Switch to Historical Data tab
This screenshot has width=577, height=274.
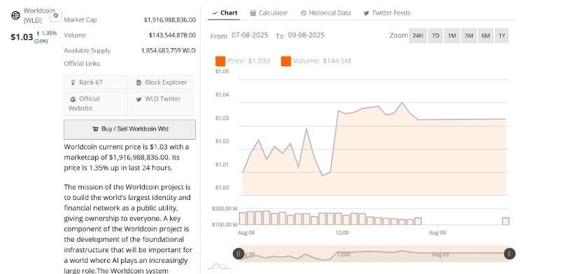[x=326, y=13]
